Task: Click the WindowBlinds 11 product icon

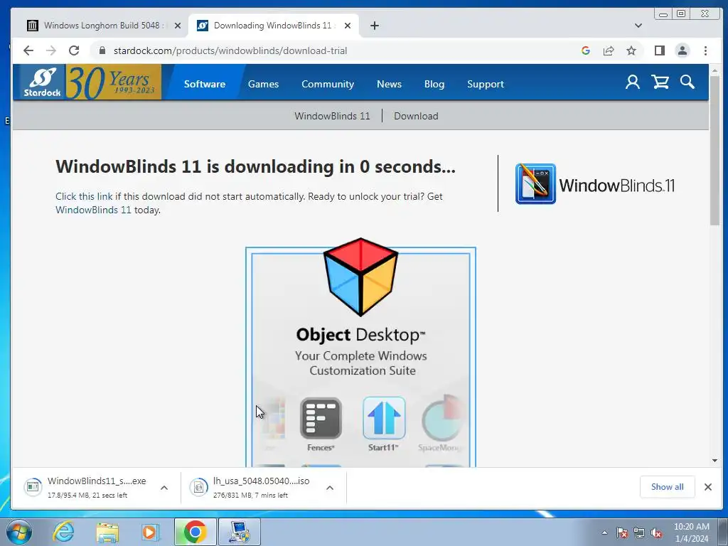Action: click(x=535, y=184)
